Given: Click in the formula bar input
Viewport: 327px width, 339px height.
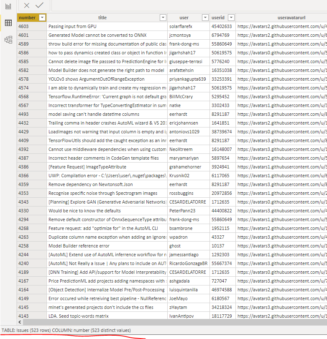Looking at the screenshot, I should tap(189, 5).
